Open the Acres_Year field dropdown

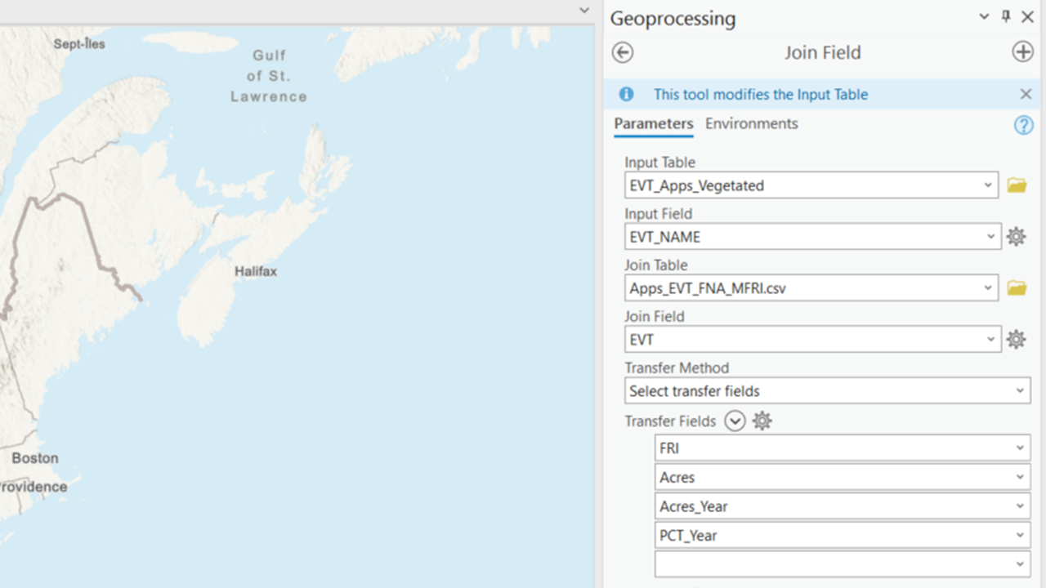pyautogui.click(x=1021, y=506)
